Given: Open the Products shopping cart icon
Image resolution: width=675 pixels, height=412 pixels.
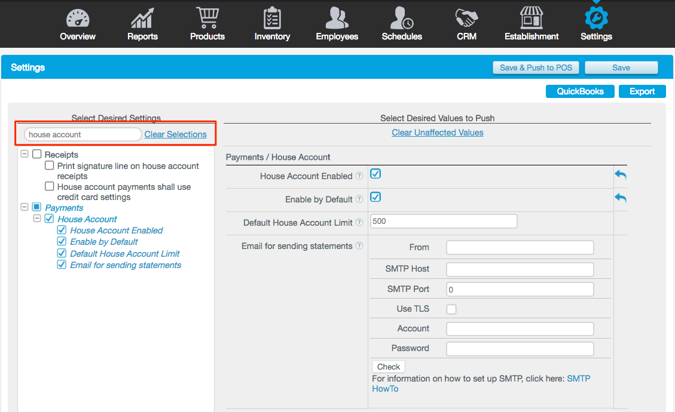Looking at the screenshot, I should point(207,17).
